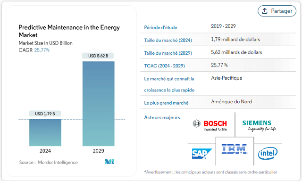Select the Période d'étude row label
This screenshot has width=302, height=181.
click(x=160, y=27)
